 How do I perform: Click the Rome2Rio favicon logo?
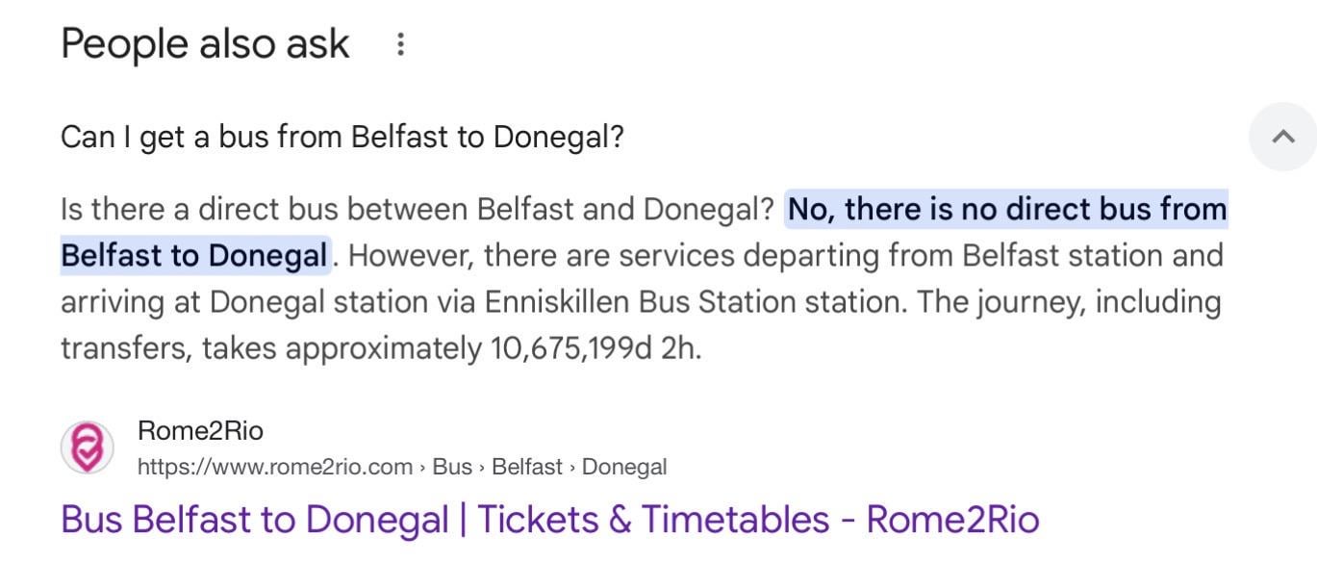[x=87, y=447]
